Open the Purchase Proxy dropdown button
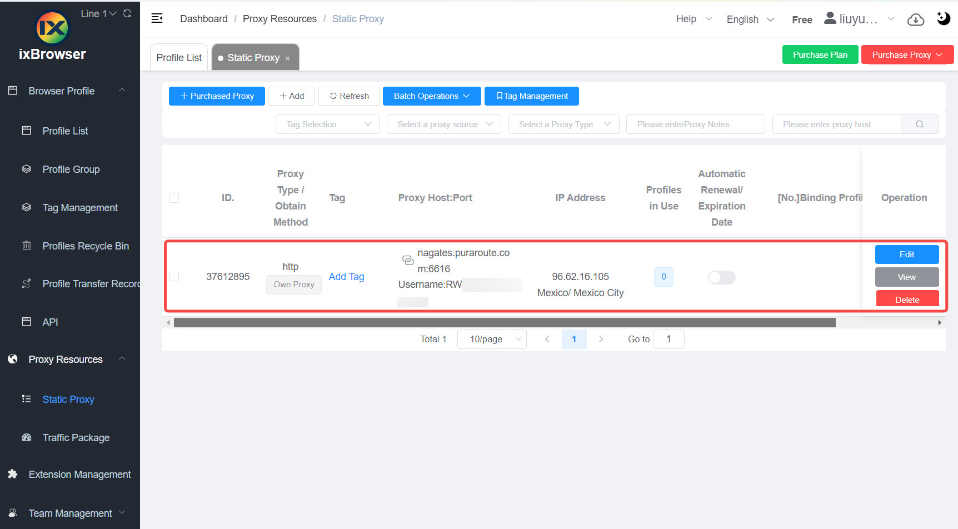Viewport: 958px width, 529px height. point(907,54)
